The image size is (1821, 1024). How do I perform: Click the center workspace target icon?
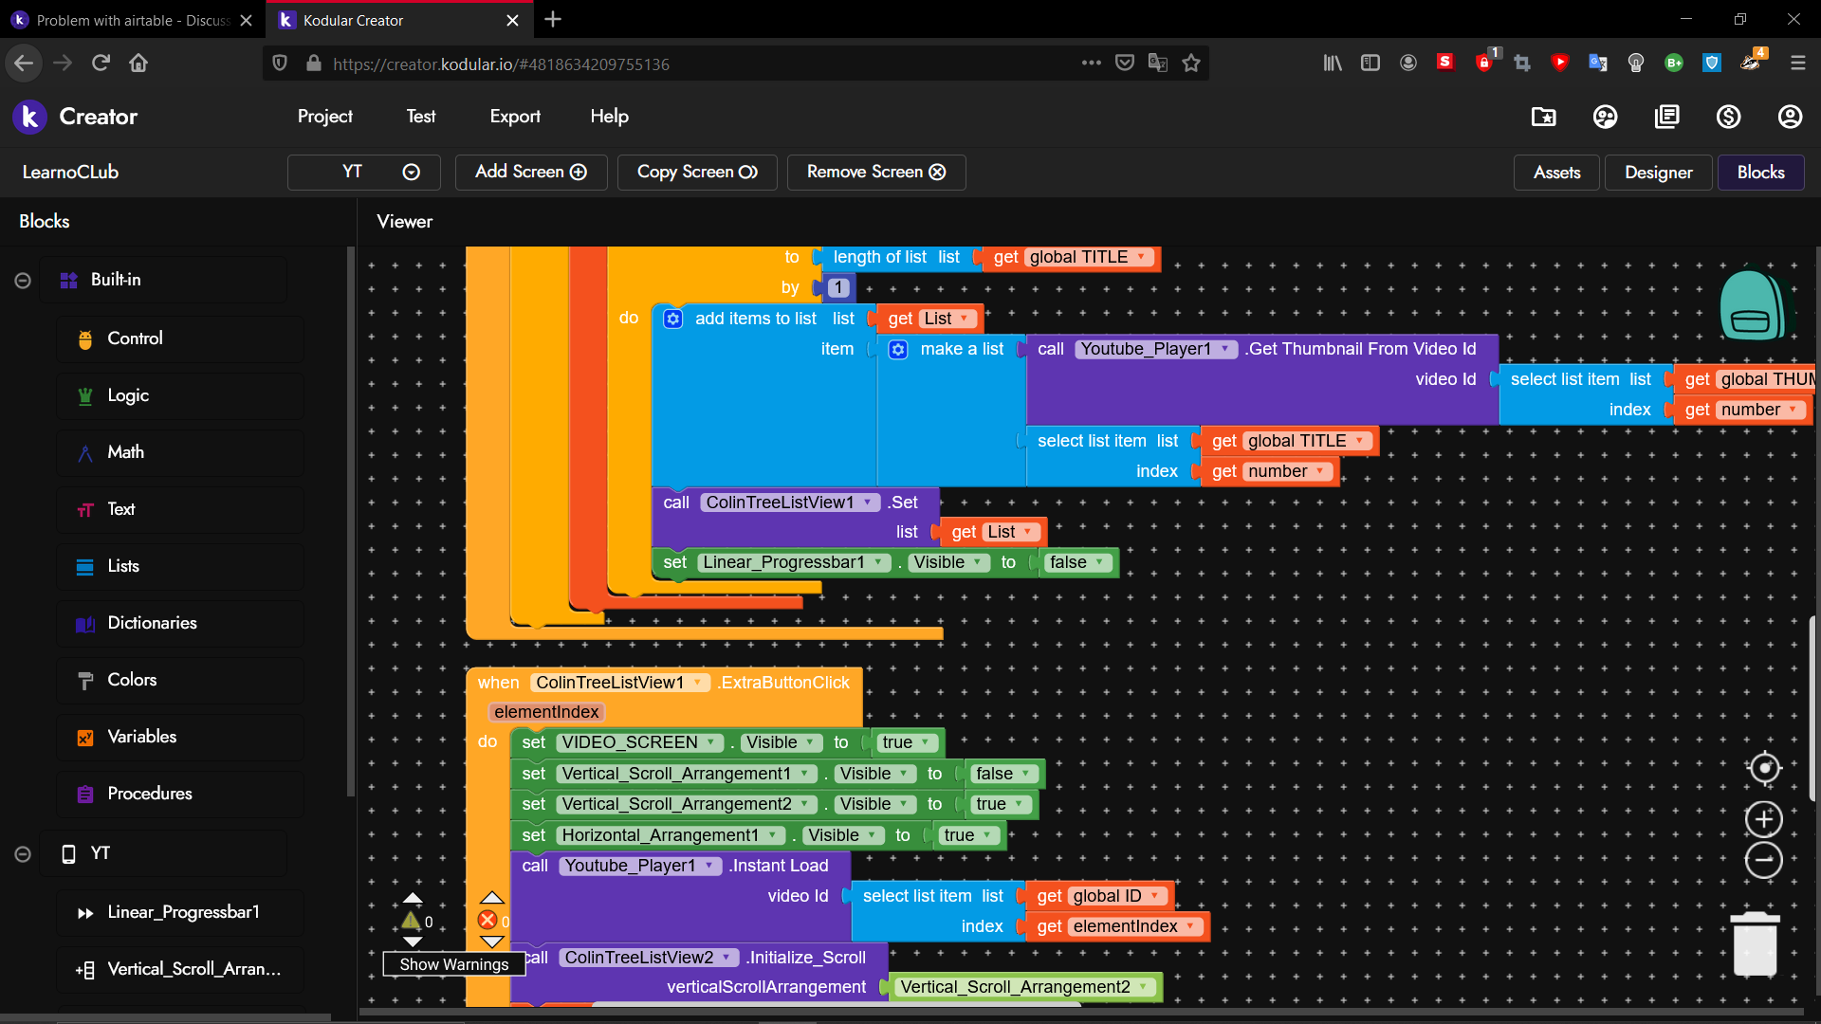[1764, 768]
